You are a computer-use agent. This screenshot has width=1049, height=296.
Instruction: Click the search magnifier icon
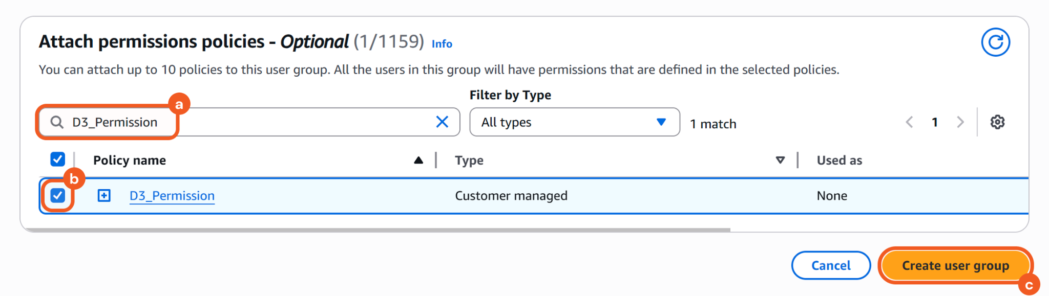pos(57,122)
